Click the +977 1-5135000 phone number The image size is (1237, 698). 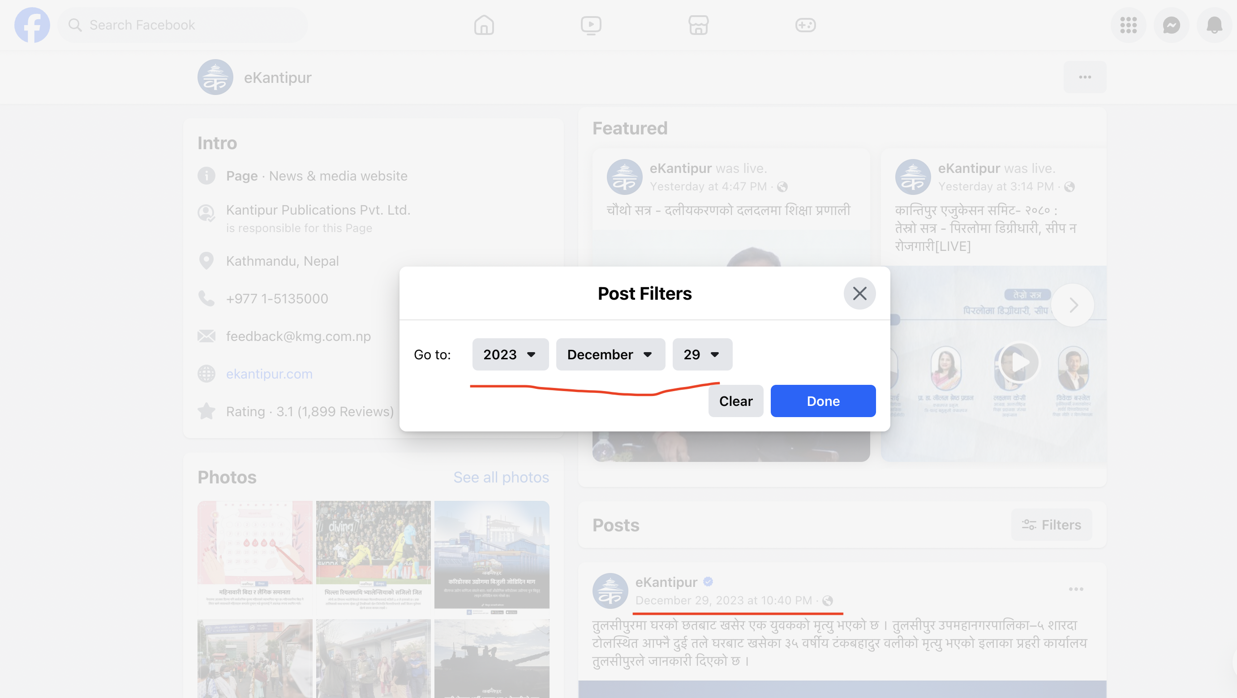pos(277,299)
